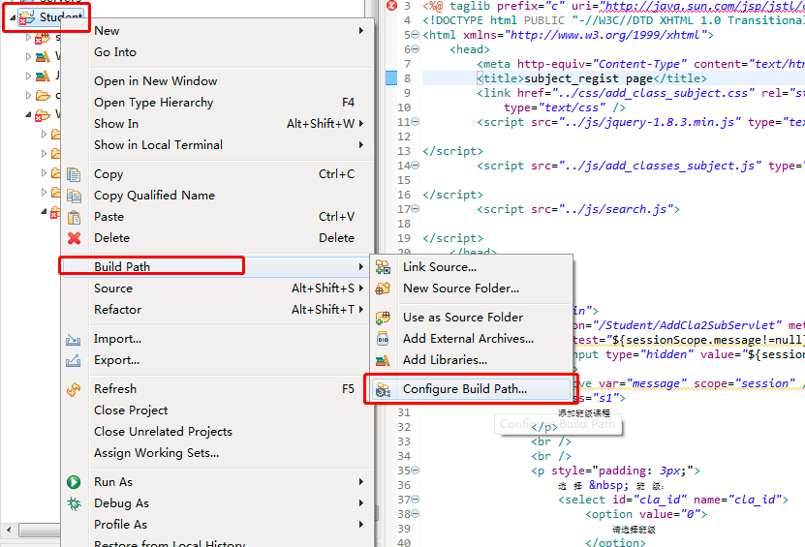The height and width of the screenshot is (547, 805).
Task: Click the title tag text on line 8
Action: tap(592, 78)
